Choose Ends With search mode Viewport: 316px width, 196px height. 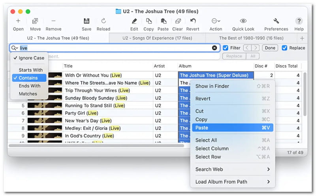pyautogui.click(x=29, y=86)
